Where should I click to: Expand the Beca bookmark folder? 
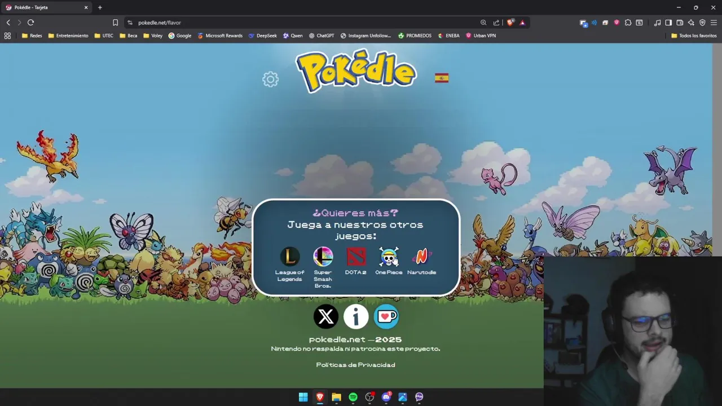pyautogui.click(x=128, y=36)
